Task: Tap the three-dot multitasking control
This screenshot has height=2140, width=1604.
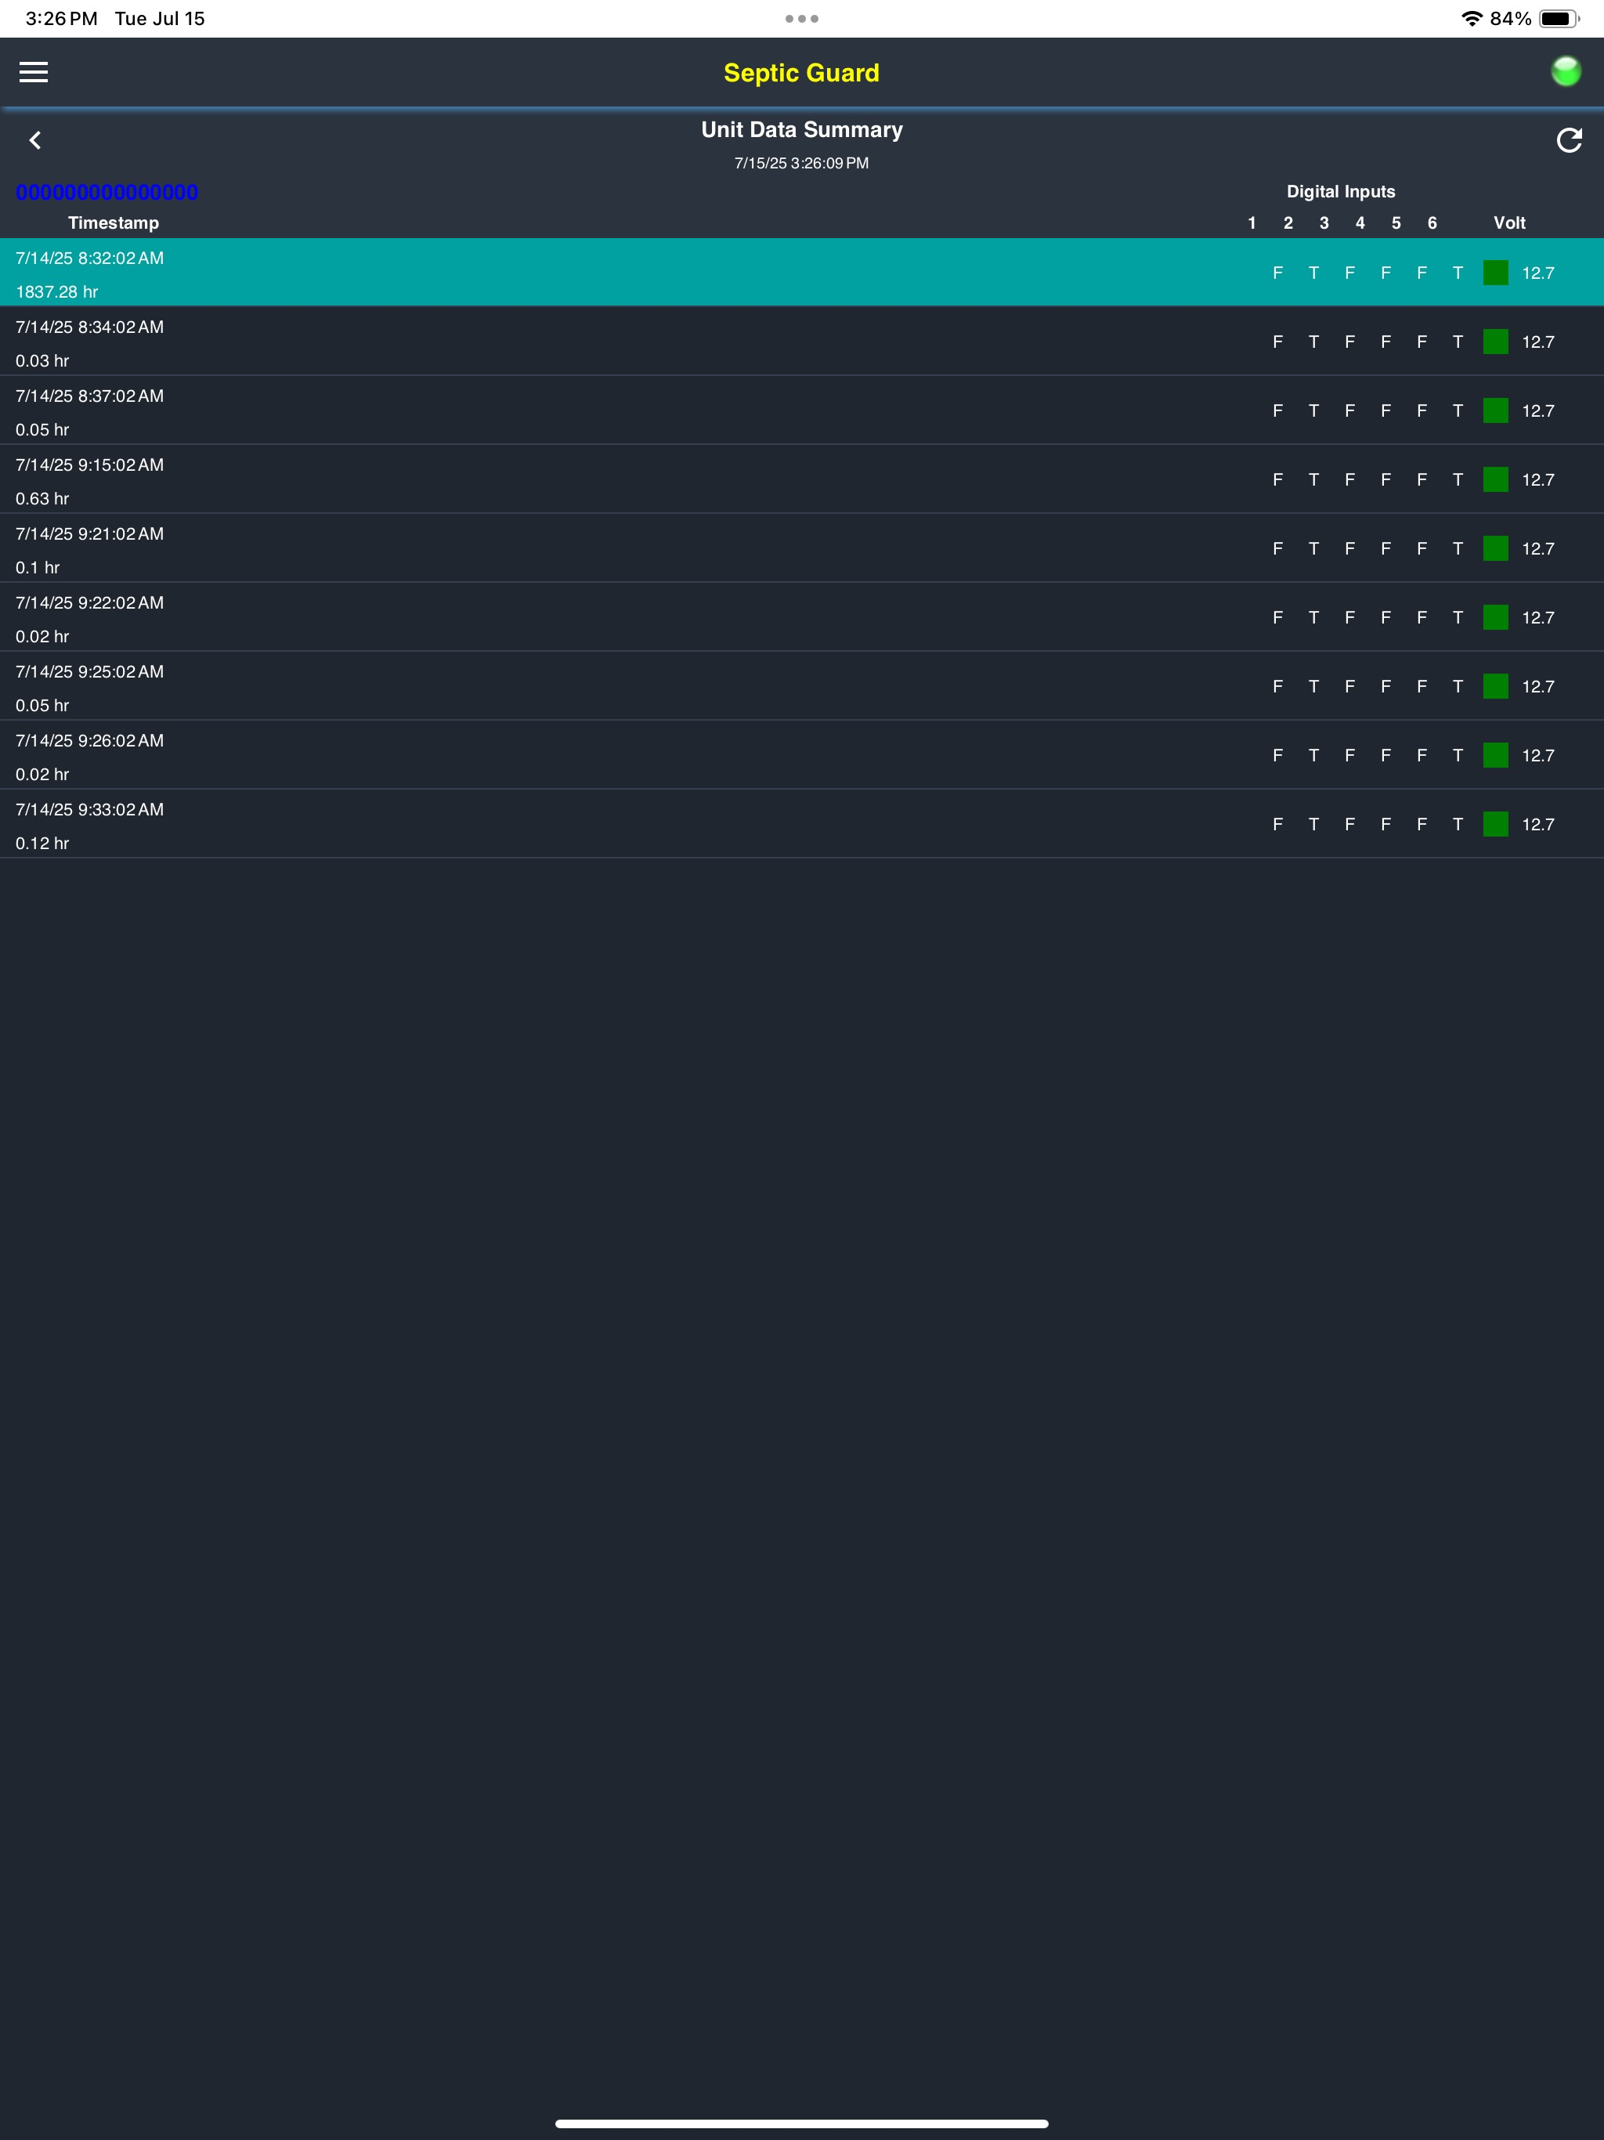Action: [x=802, y=18]
